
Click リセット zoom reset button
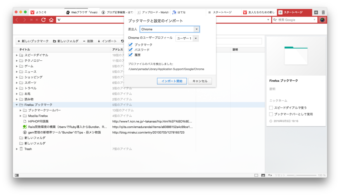[x=280, y=175]
